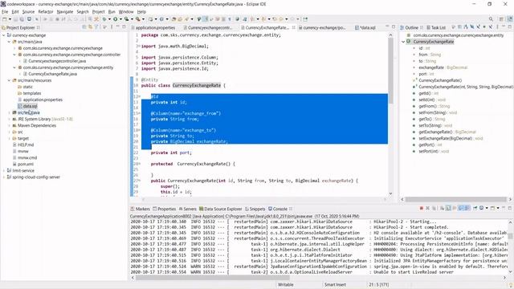Open the Task List tab
Viewport: 514px width, 289px height.
435,27
